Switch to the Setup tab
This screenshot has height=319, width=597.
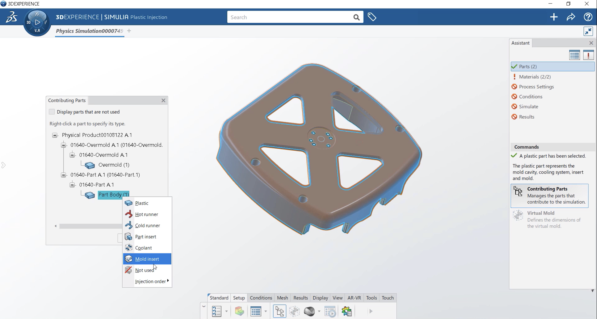click(239, 298)
